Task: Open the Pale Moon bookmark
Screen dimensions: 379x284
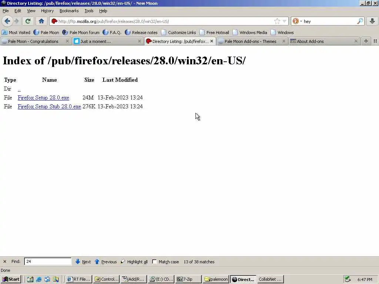Action: [46, 33]
